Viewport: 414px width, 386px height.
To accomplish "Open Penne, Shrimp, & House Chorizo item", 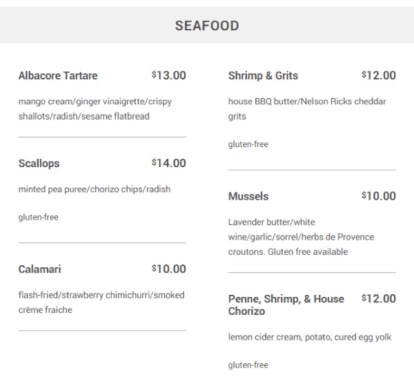I will point(286,305).
